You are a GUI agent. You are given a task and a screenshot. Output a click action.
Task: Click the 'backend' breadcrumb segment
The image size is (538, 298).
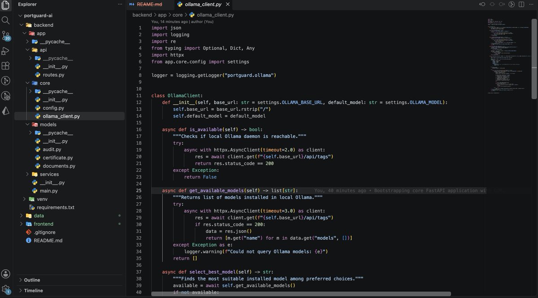click(142, 15)
